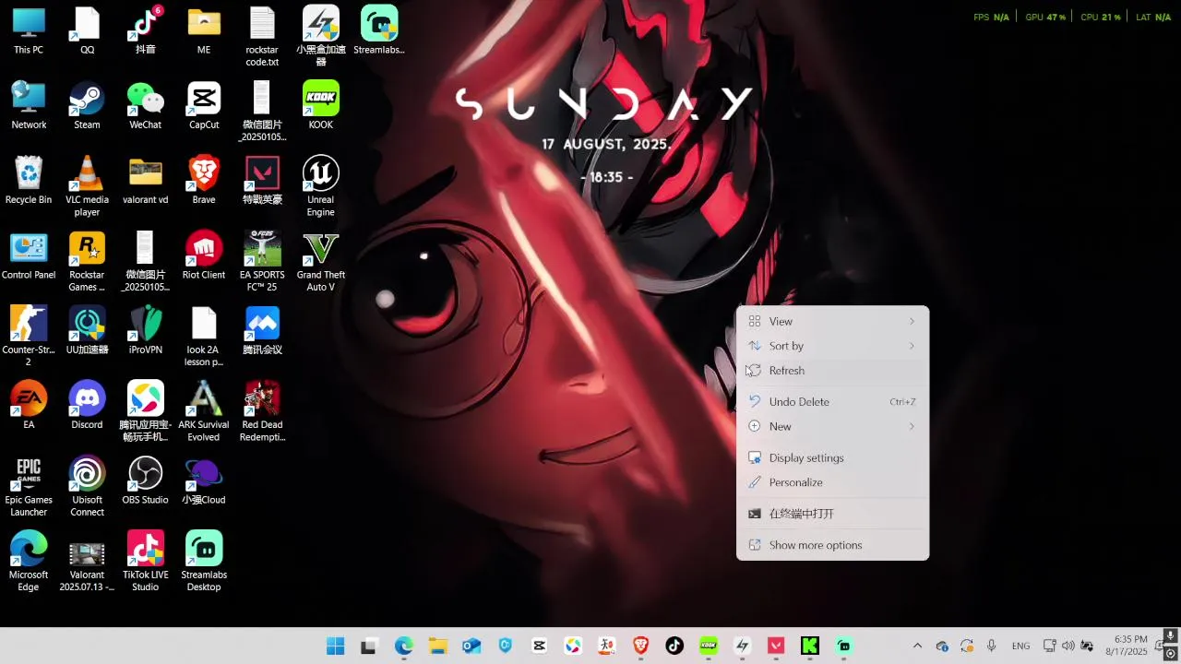Image resolution: width=1181 pixels, height=664 pixels.
Task: Click the microphone tray icon
Action: (x=992, y=646)
